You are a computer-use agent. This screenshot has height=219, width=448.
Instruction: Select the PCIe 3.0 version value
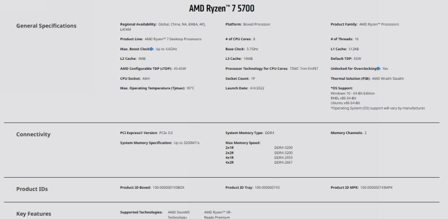166,133
